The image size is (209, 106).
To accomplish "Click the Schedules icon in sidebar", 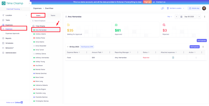I will (3, 43).
